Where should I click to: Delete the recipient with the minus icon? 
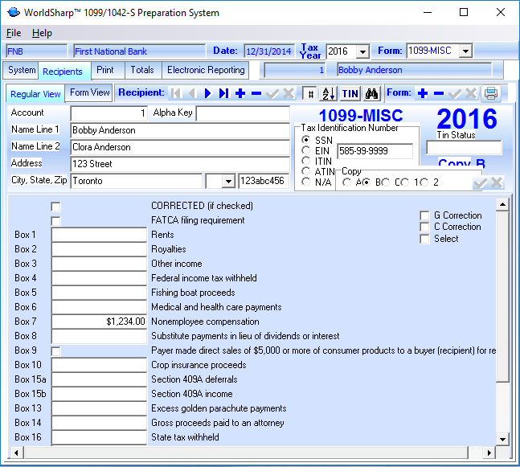pos(256,93)
